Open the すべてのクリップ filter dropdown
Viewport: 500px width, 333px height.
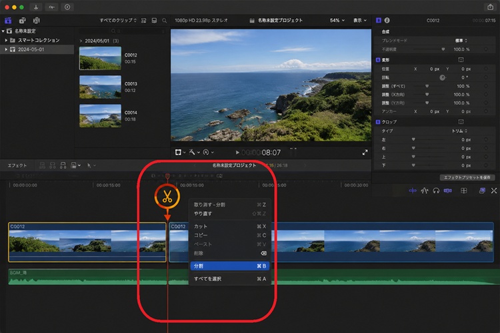click(x=117, y=21)
